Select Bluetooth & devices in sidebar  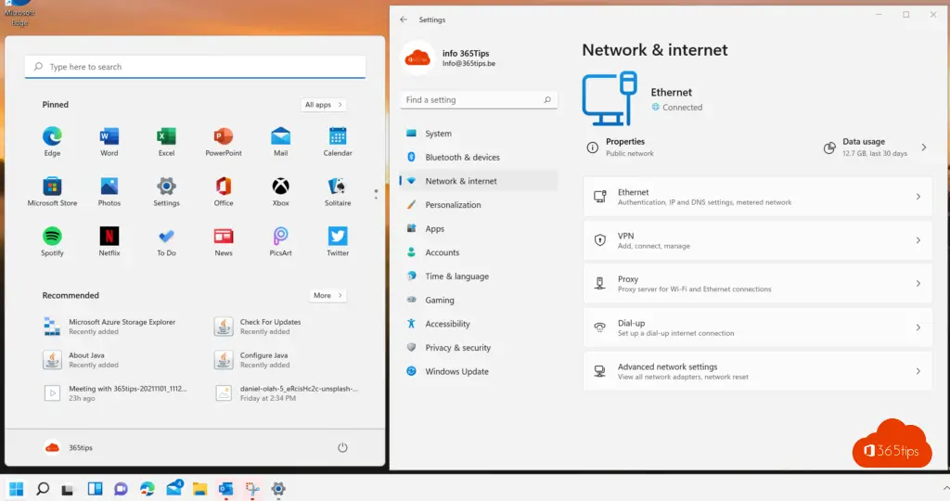coord(479,157)
